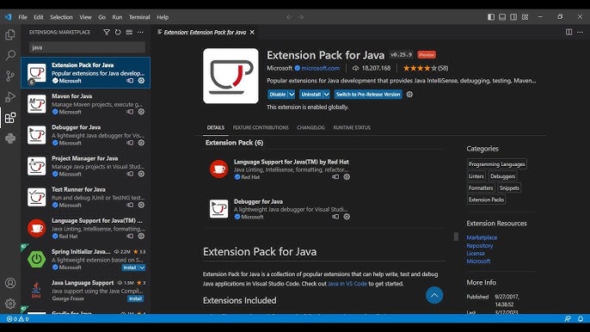Open the Terminal menu
The width and height of the screenshot is (590, 332).
[x=139, y=17]
